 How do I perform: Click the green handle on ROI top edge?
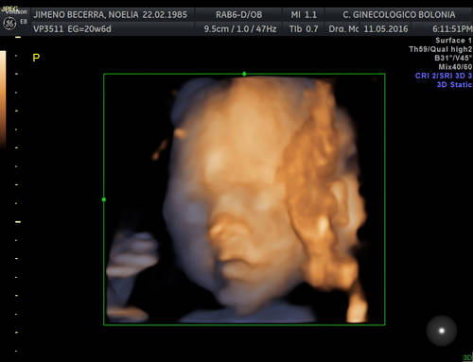[x=244, y=74]
